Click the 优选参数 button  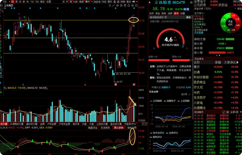click(x=105, y=128)
